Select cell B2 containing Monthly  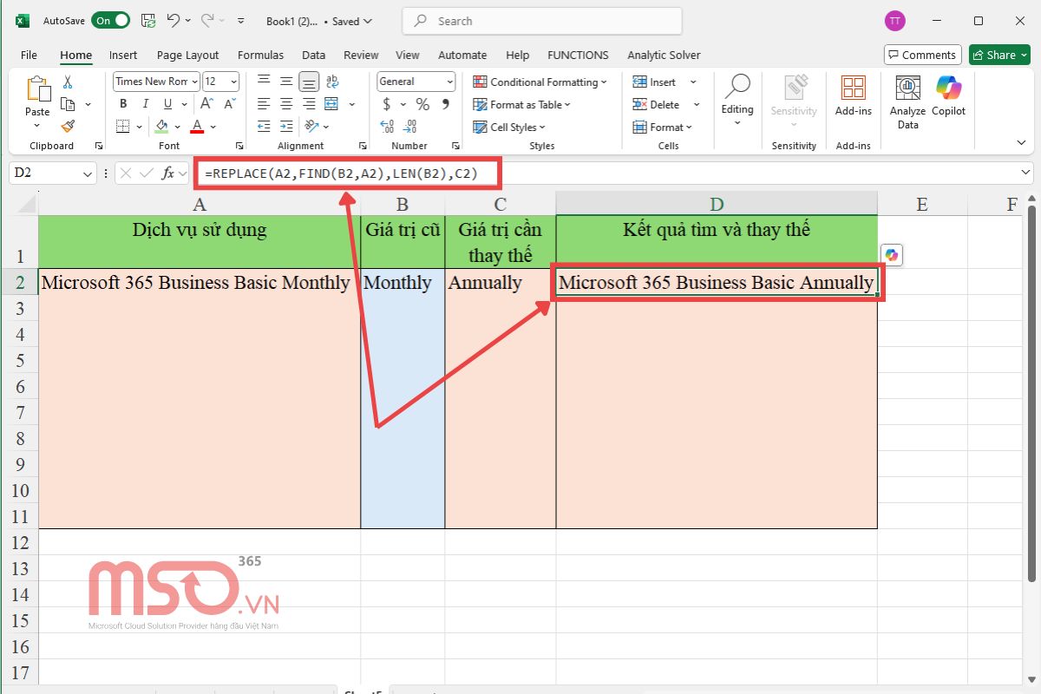[x=403, y=283]
